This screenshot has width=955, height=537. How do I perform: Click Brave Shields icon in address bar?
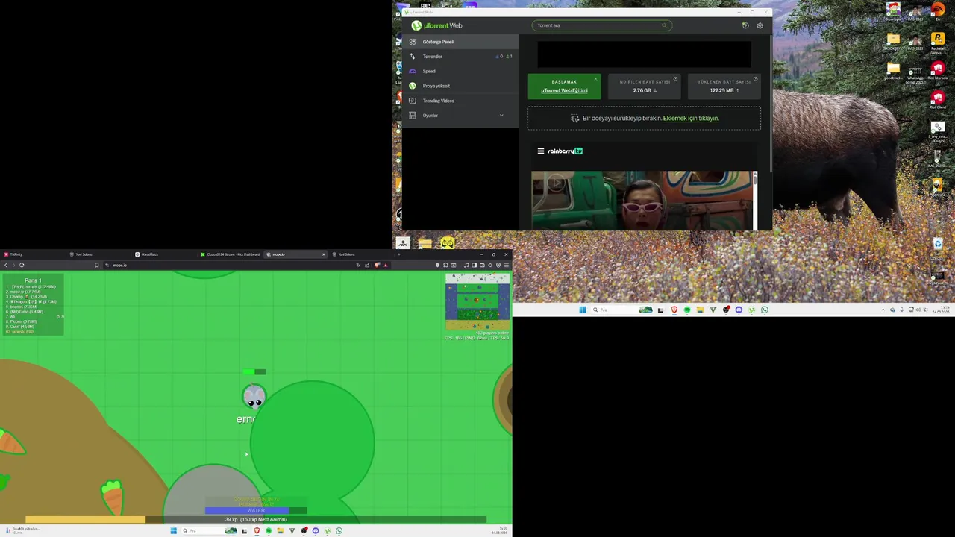coord(377,265)
